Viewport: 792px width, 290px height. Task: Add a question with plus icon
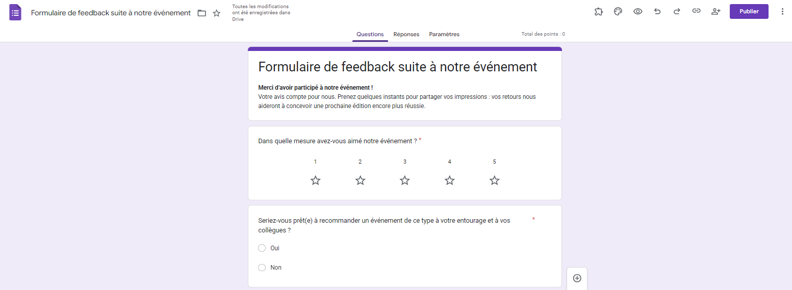(577, 278)
